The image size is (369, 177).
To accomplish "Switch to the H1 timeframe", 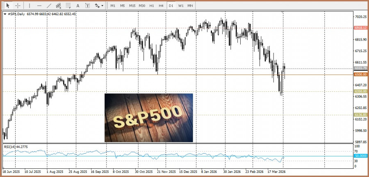I will click(x=152, y=5).
